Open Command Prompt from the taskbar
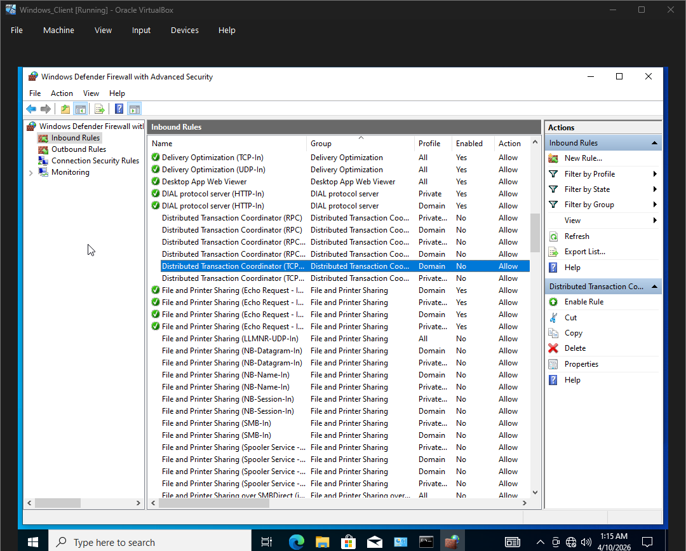This screenshot has height=551, width=686. 426,542
